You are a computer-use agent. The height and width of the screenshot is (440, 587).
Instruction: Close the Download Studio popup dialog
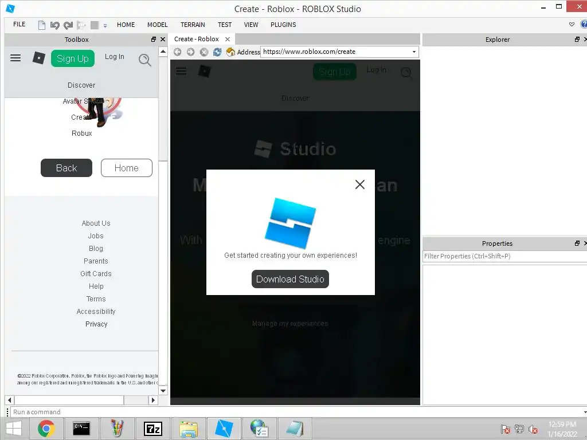[360, 184]
